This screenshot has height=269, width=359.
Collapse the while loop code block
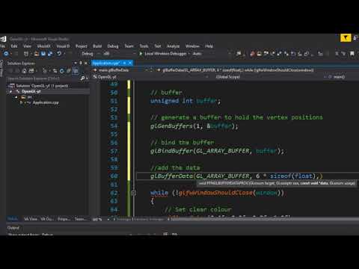click(x=133, y=193)
